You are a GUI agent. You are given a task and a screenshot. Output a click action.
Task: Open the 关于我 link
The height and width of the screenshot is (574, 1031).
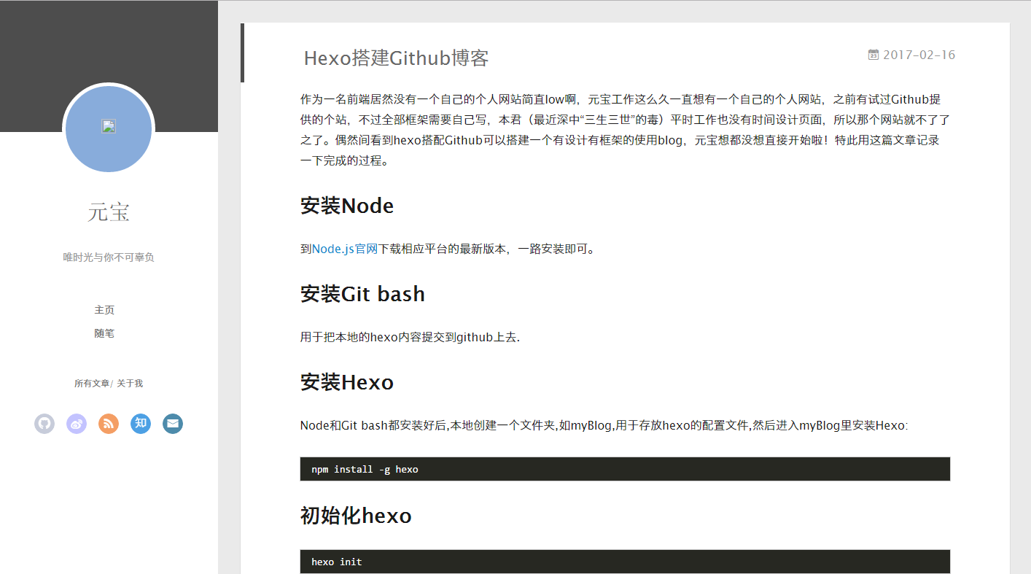pos(130,384)
